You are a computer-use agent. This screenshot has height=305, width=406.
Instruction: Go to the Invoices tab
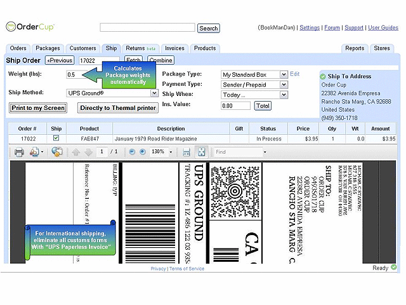[175, 48]
